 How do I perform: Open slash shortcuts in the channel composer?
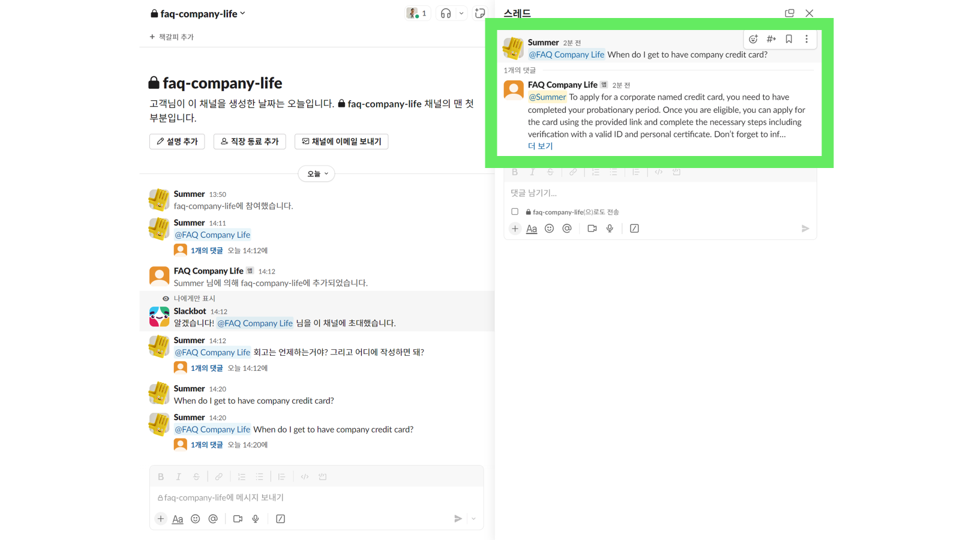pos(280,519)
